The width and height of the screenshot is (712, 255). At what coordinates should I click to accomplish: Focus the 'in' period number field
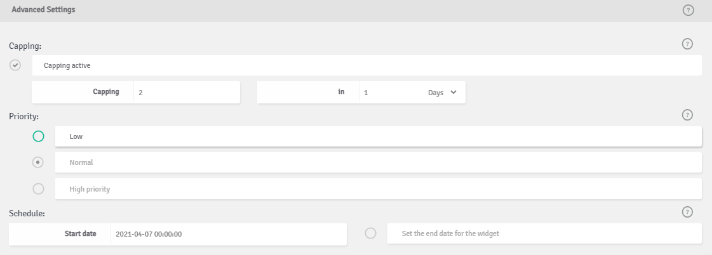coord(391,93)
